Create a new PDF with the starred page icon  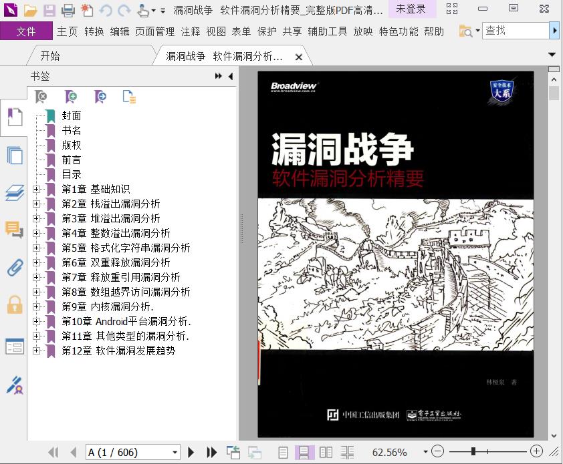click(x=86, y=11)
